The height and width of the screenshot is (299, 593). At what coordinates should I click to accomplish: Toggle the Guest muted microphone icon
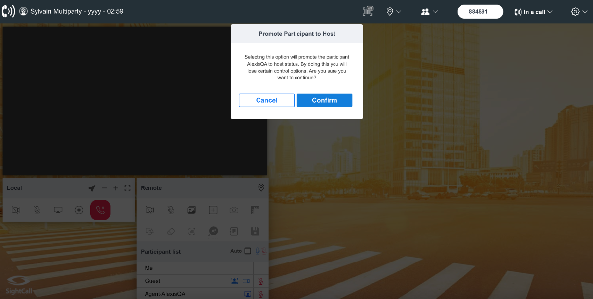coord(260,281)
